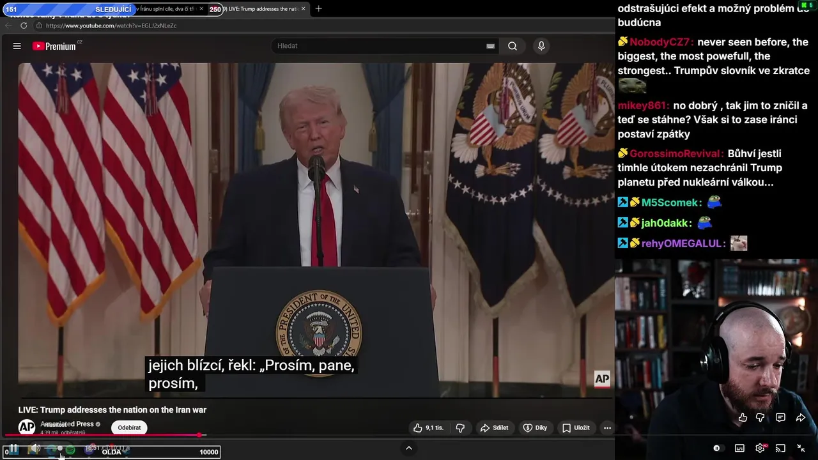Click chat username M5Scomek
Image resolution: width=818 pixels, height=460 pixels.
pyautogui.click(x=671, y=203)
